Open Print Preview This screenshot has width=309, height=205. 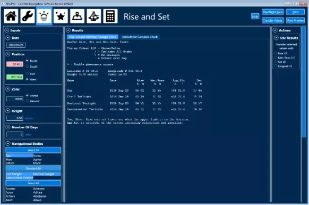295,21
